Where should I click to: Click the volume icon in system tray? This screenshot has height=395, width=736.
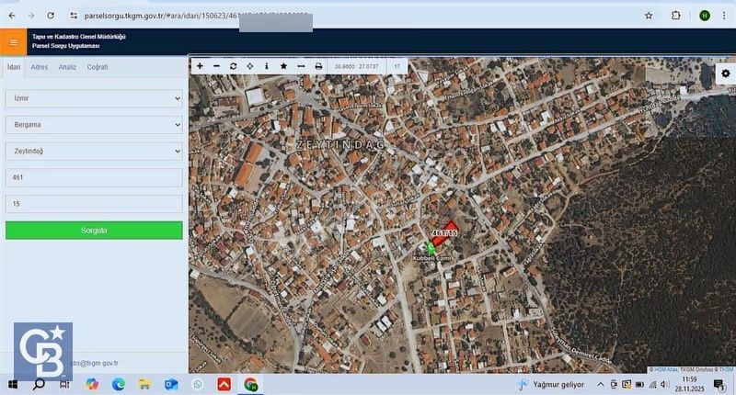(664, 384)
